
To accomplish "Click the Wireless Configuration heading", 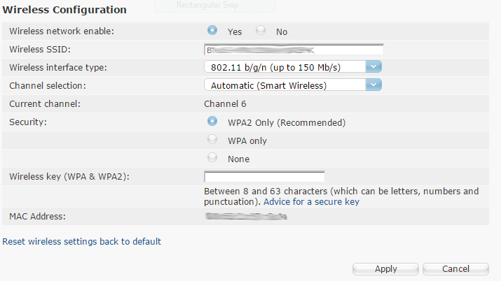I will tap(64, 10).
